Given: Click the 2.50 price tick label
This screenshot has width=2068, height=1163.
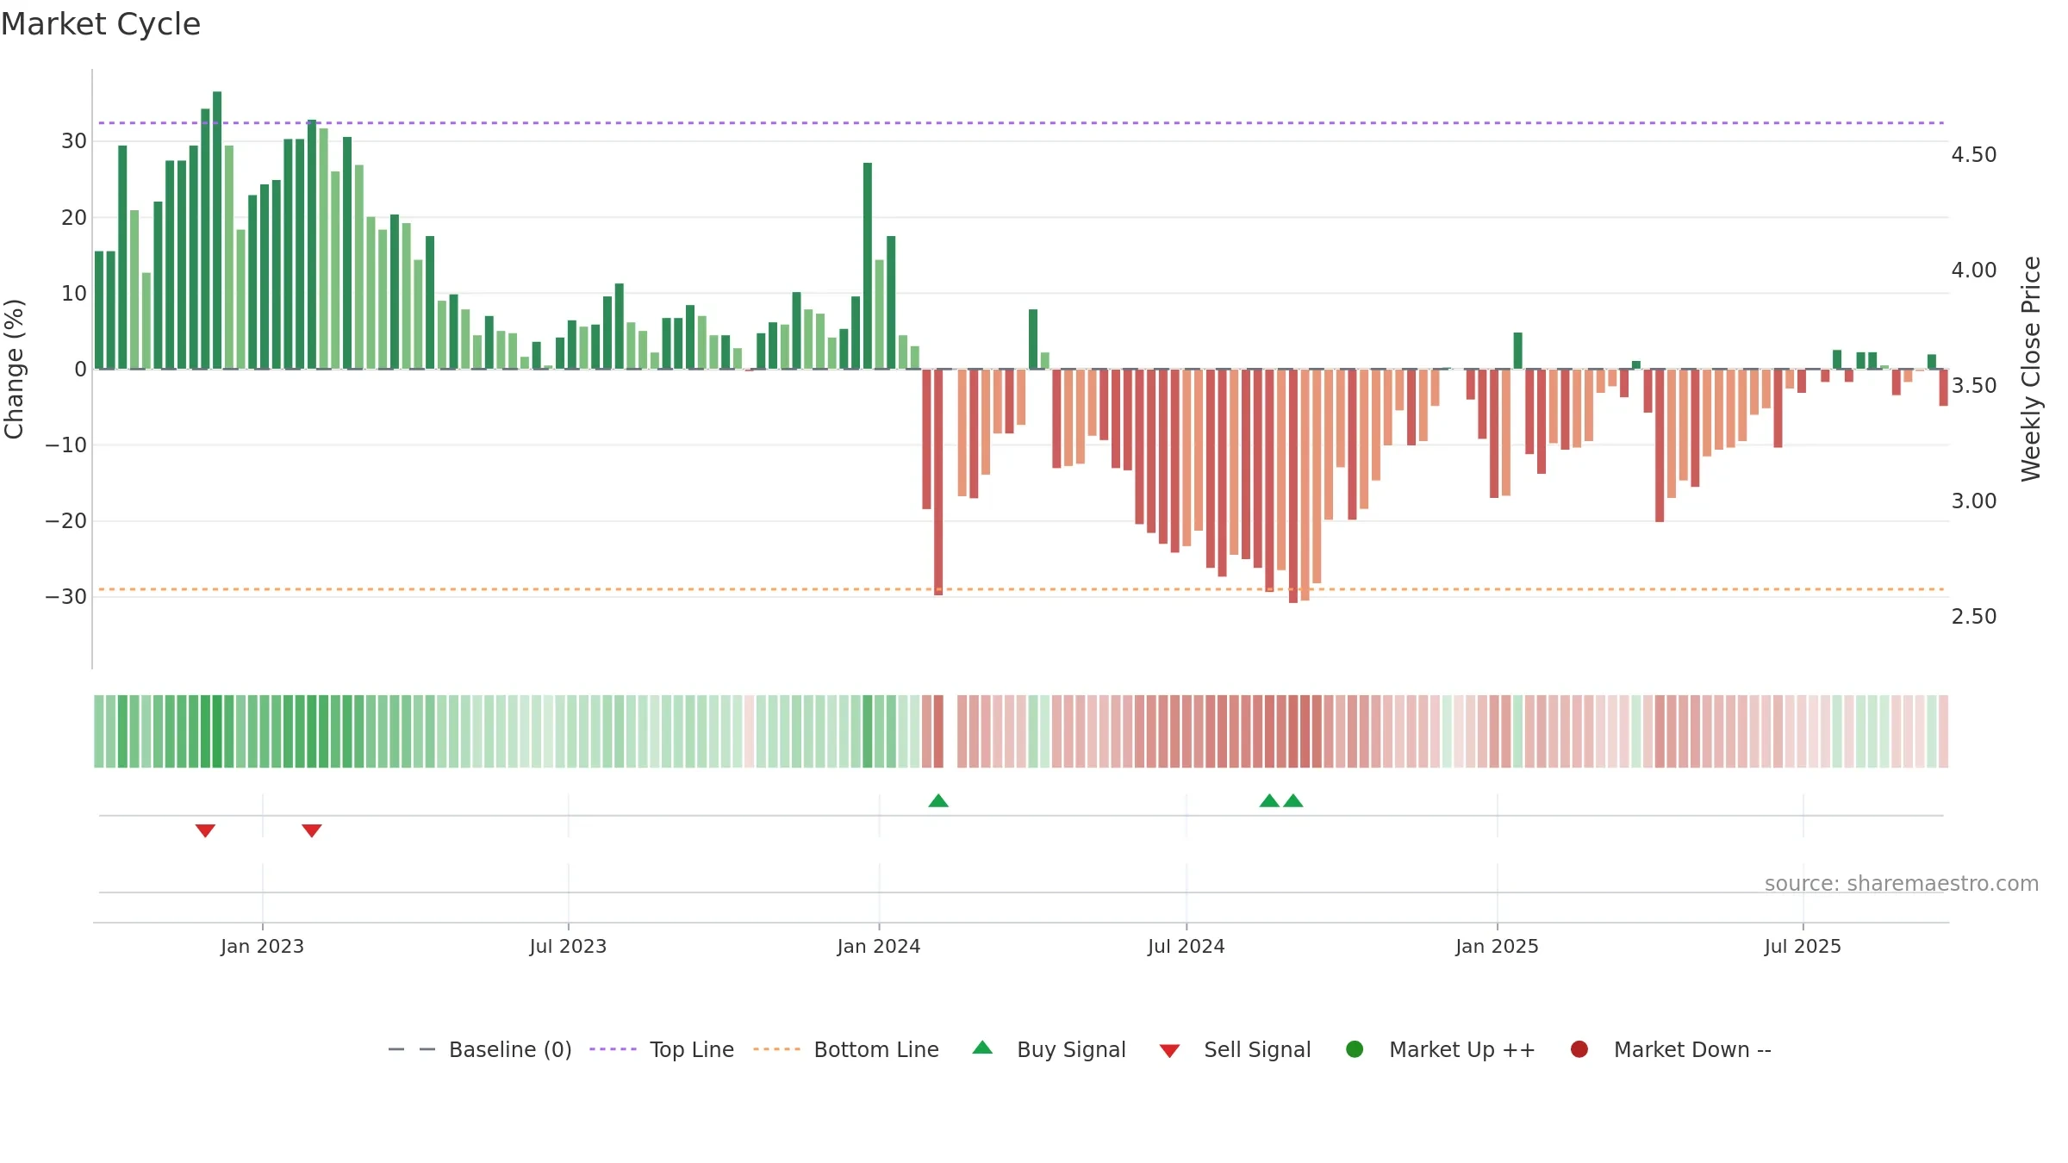Looking at the screenshot, I should pos(1974,617).
